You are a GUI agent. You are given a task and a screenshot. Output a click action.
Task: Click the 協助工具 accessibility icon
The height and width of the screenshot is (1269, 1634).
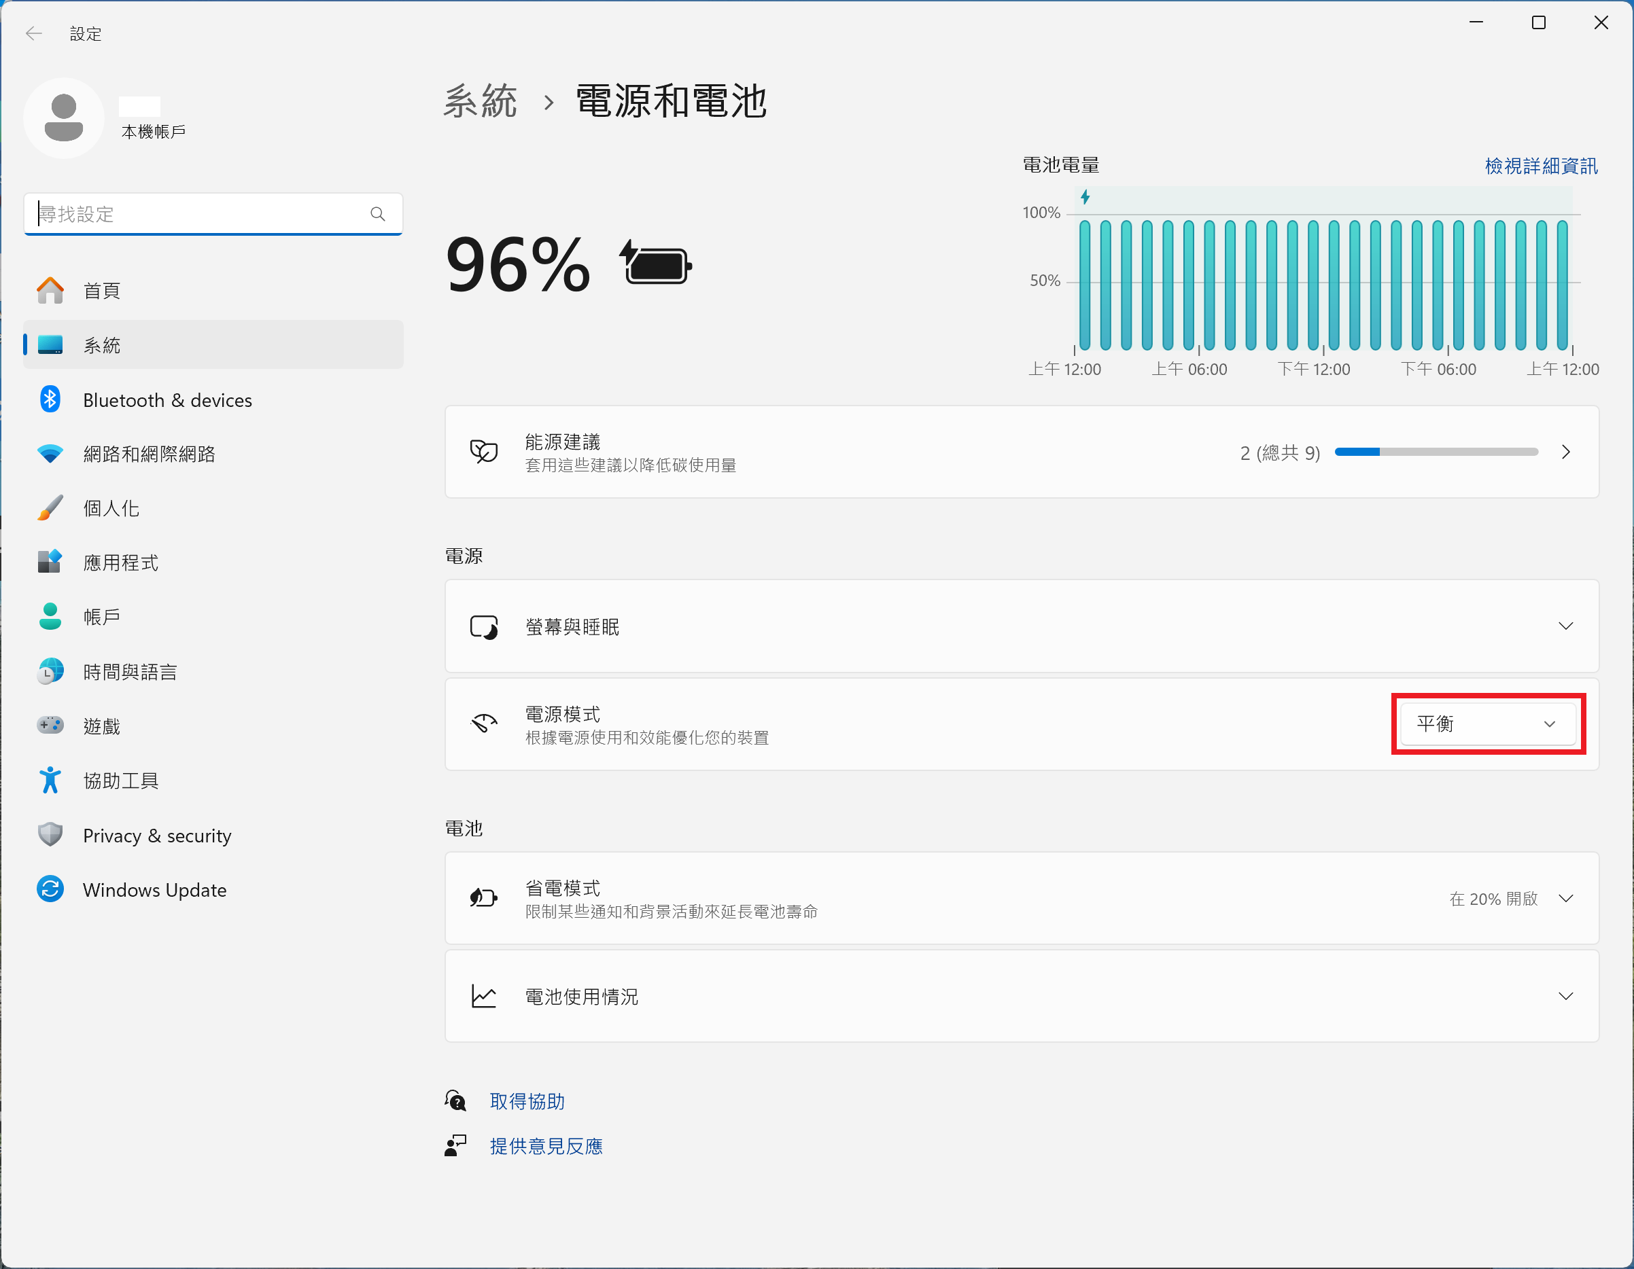[50, 780]
